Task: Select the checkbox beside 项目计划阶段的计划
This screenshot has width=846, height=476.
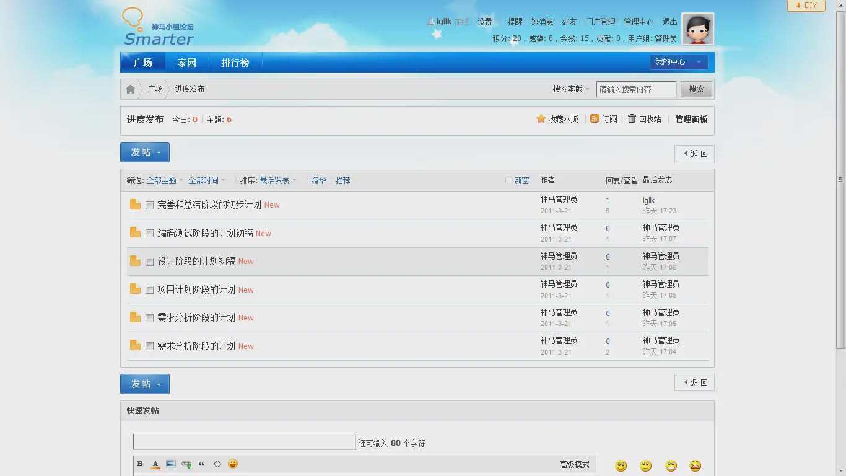Action: click(x=149, y=290)
